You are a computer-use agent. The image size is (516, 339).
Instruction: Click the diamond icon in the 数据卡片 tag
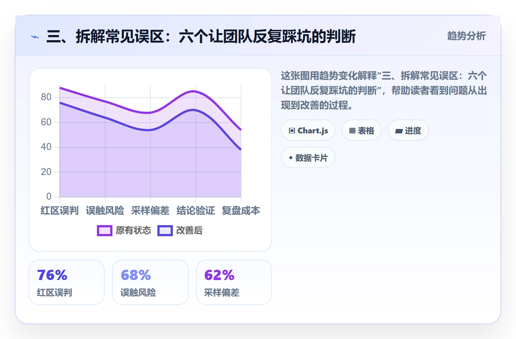click(x=291, y=158)
